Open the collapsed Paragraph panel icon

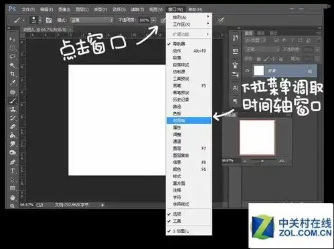click(235, 101)
